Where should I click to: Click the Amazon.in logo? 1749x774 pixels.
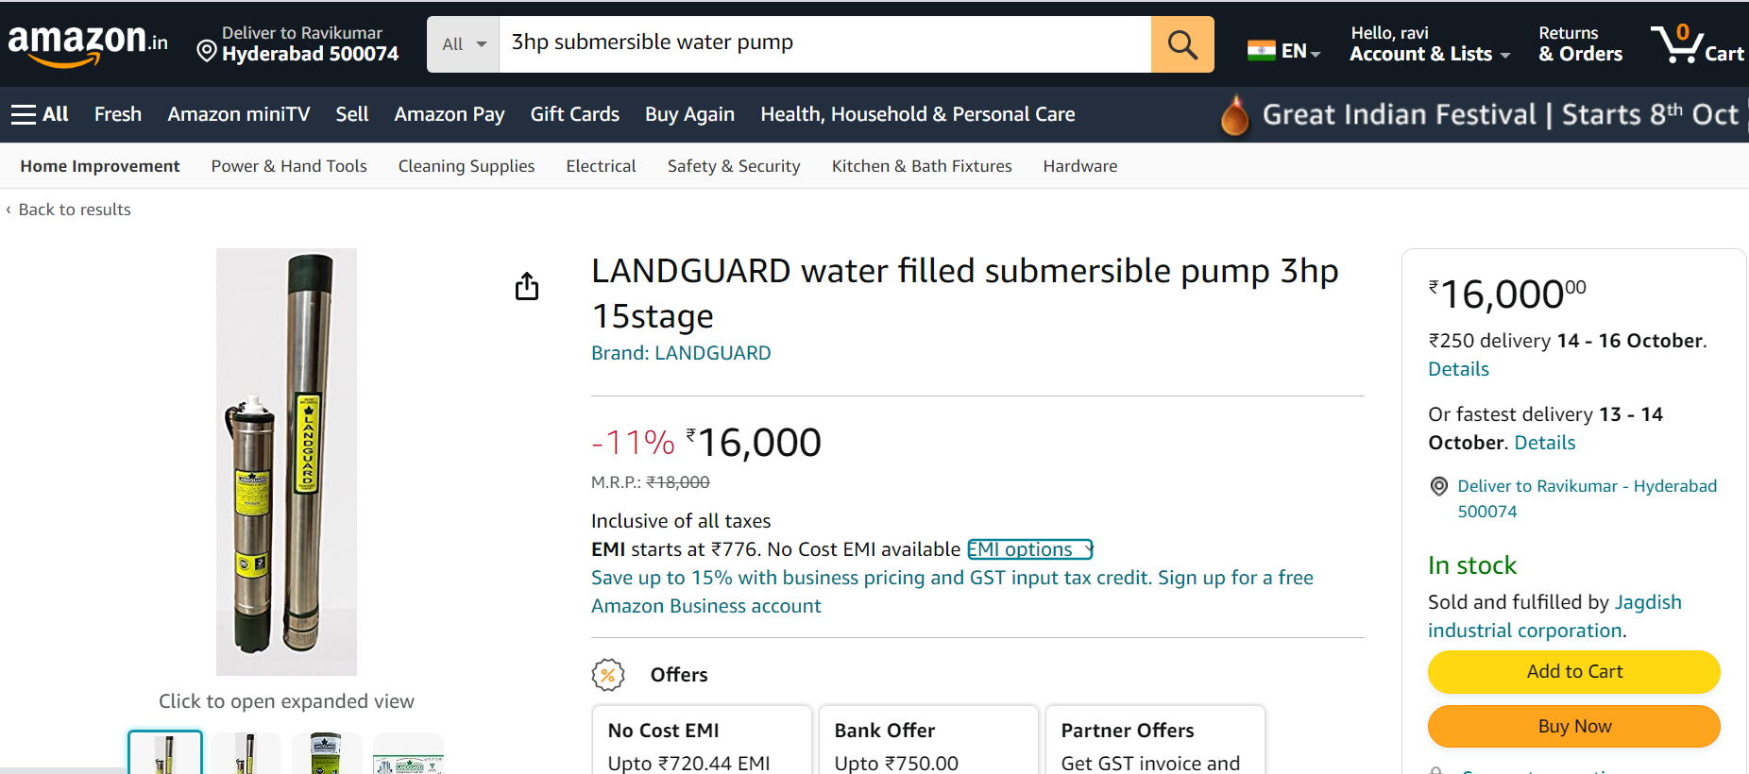point(88,44)
